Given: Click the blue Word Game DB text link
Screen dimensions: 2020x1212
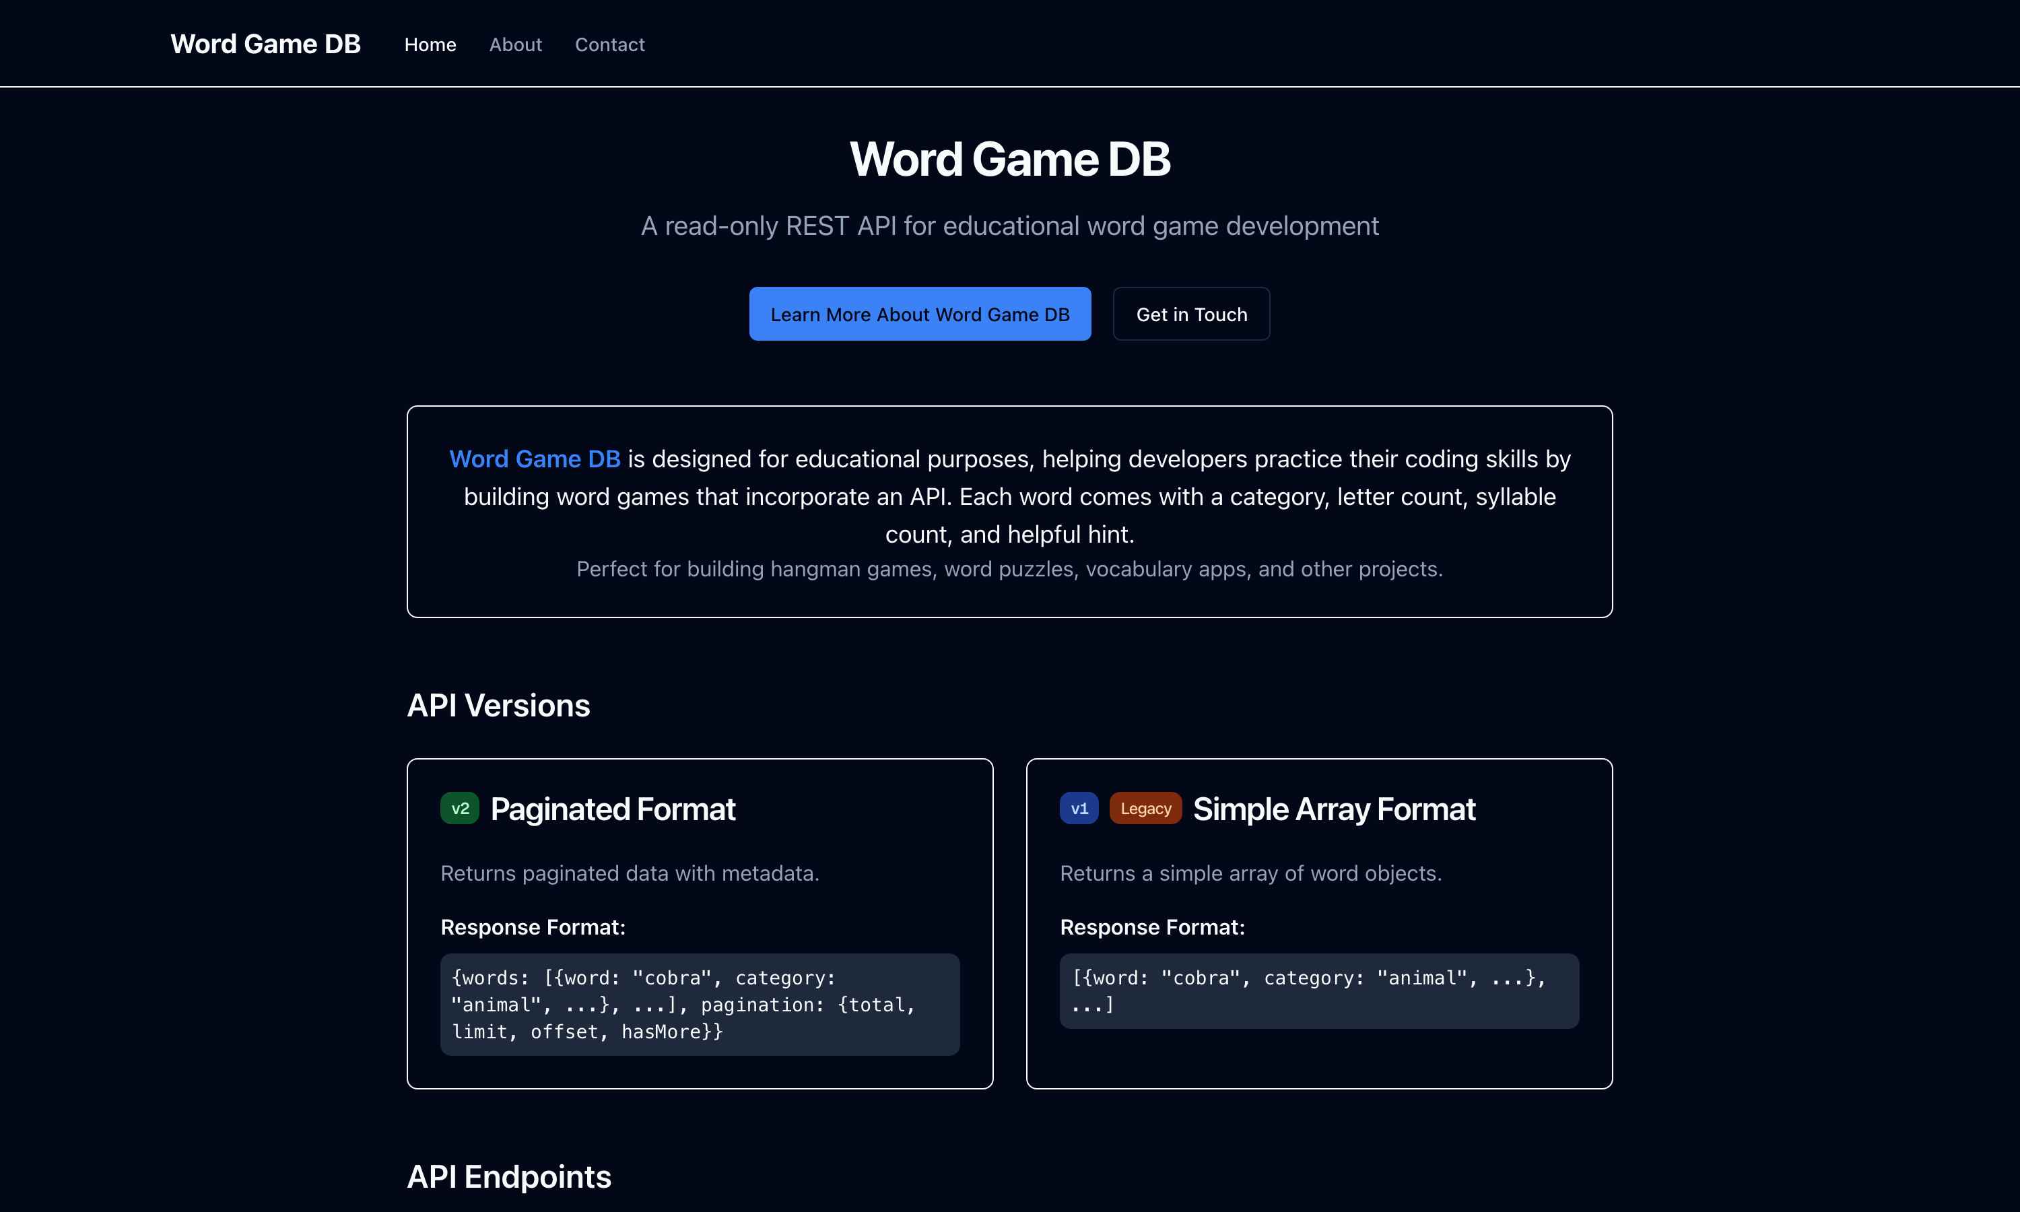Looking at the screenshot, I should point(535,459).
